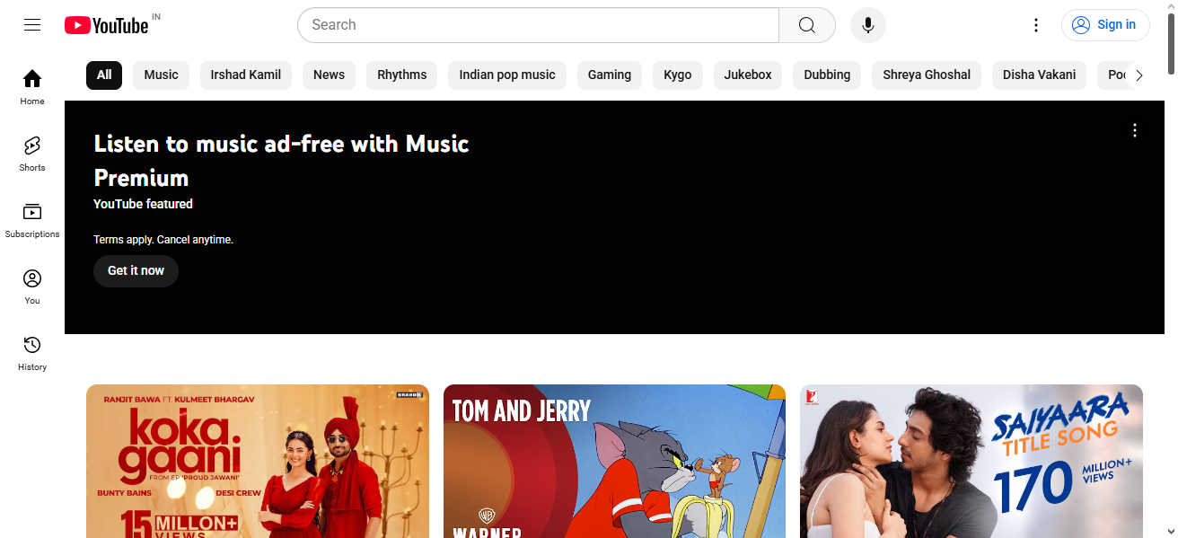Click the YouTube logo
Image resolution: width=1178 pixels, height=538 pixels.
pyautogui.click(x=106, y=25)
